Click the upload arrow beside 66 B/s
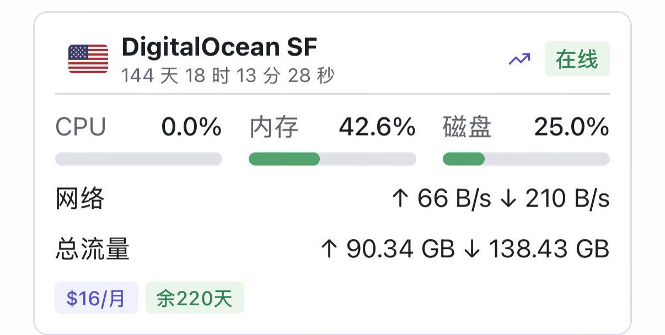 400,198
